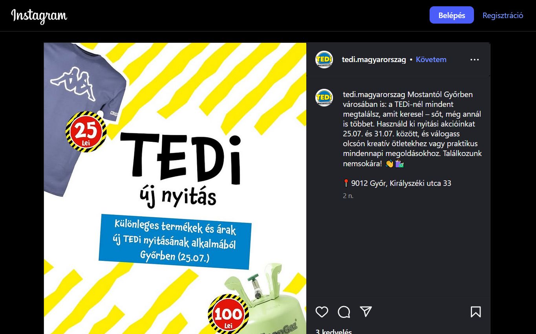The height and width of the screenshot is (334, 536).
Task: Open tedi.magyarorszag username in header
Action: (374, 60)
